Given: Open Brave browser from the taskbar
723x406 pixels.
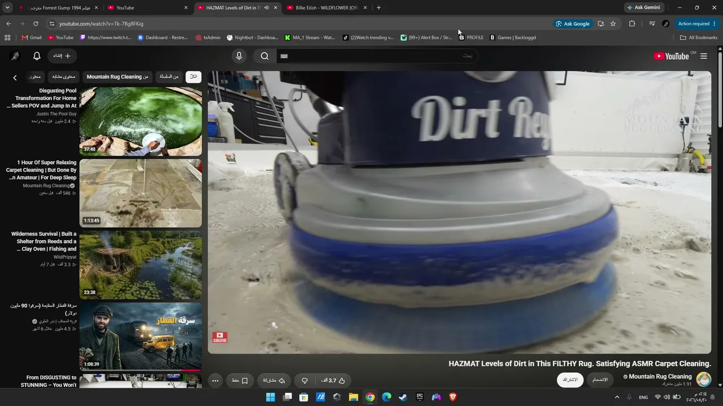Looking at the screenshot, I should pos(452,397).
